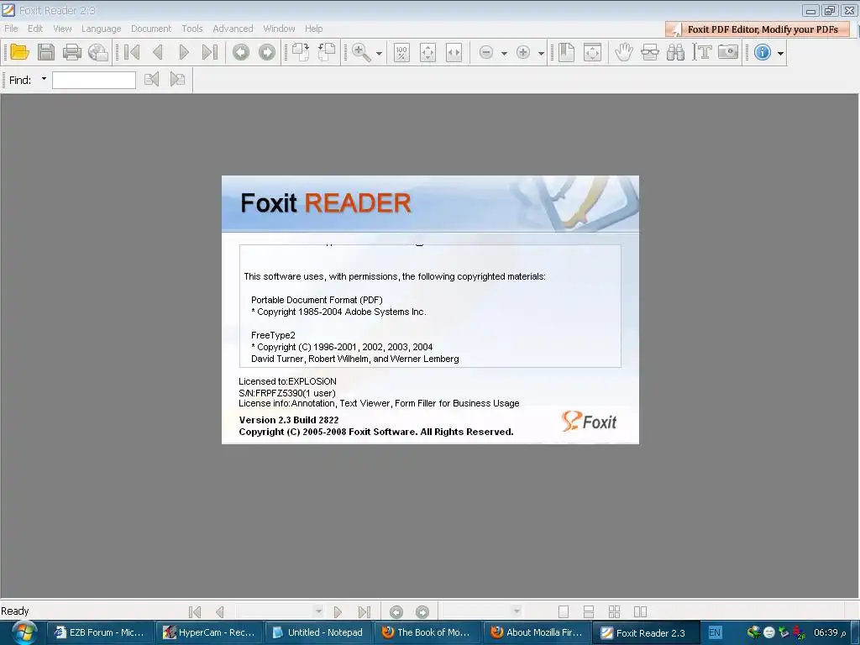The height and width of the screenshot is (645, 860).
Task: Click the Foxit PDF Editor advertisement banner
Action: click(x=758, y=29)
